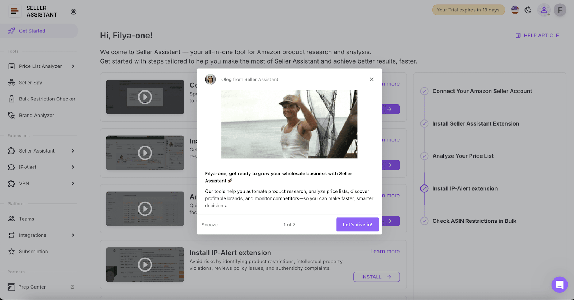Click checkmark beside Install Seller Assistant Extension
The image size is (574, 300).
pos(424,124)
